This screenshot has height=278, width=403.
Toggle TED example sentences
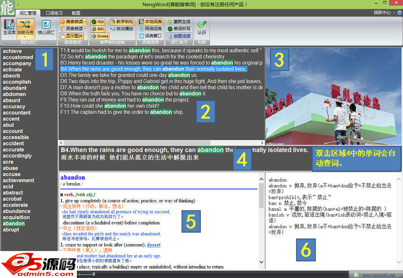coord(98,22)
